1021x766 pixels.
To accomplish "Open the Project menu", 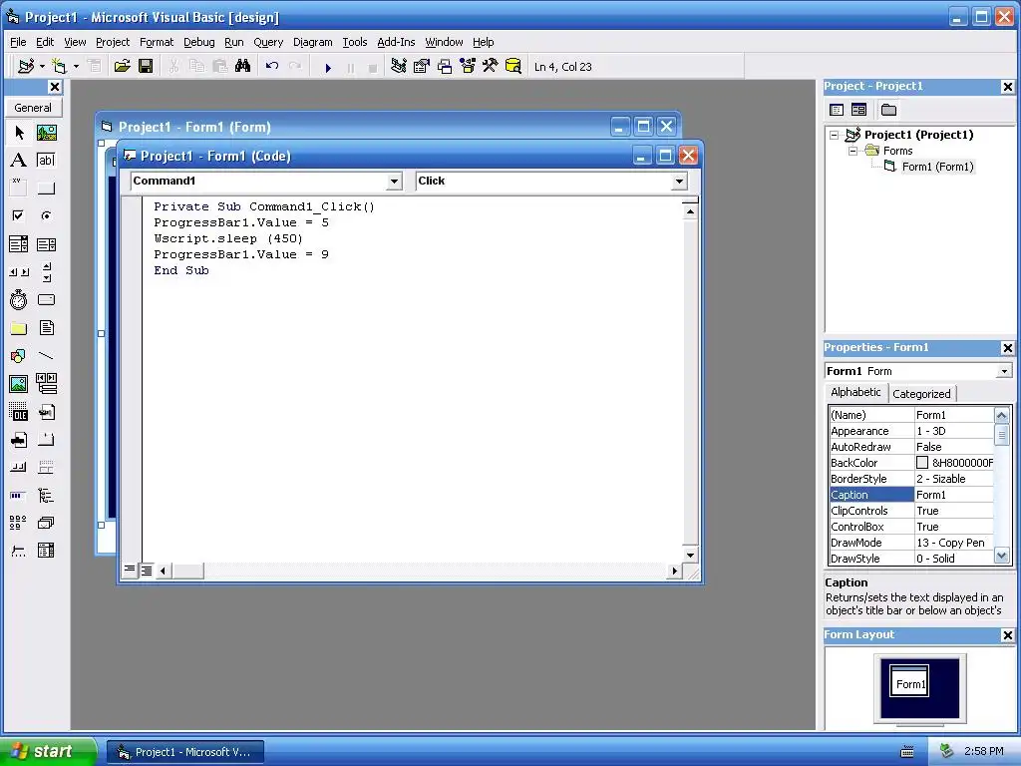I will coord(113,42).
